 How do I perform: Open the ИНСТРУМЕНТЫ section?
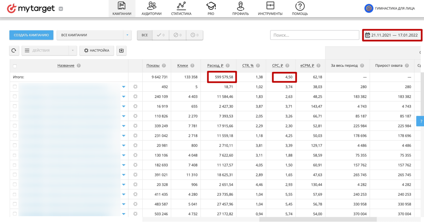(x=270, y=8)
